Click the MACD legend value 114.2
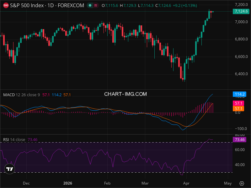Viewport: 251px width, 188px height. pos(57,95)
